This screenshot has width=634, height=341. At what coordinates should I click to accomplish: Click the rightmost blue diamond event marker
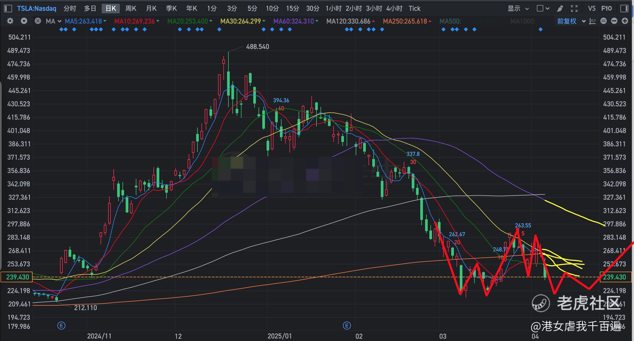[541, 30]
